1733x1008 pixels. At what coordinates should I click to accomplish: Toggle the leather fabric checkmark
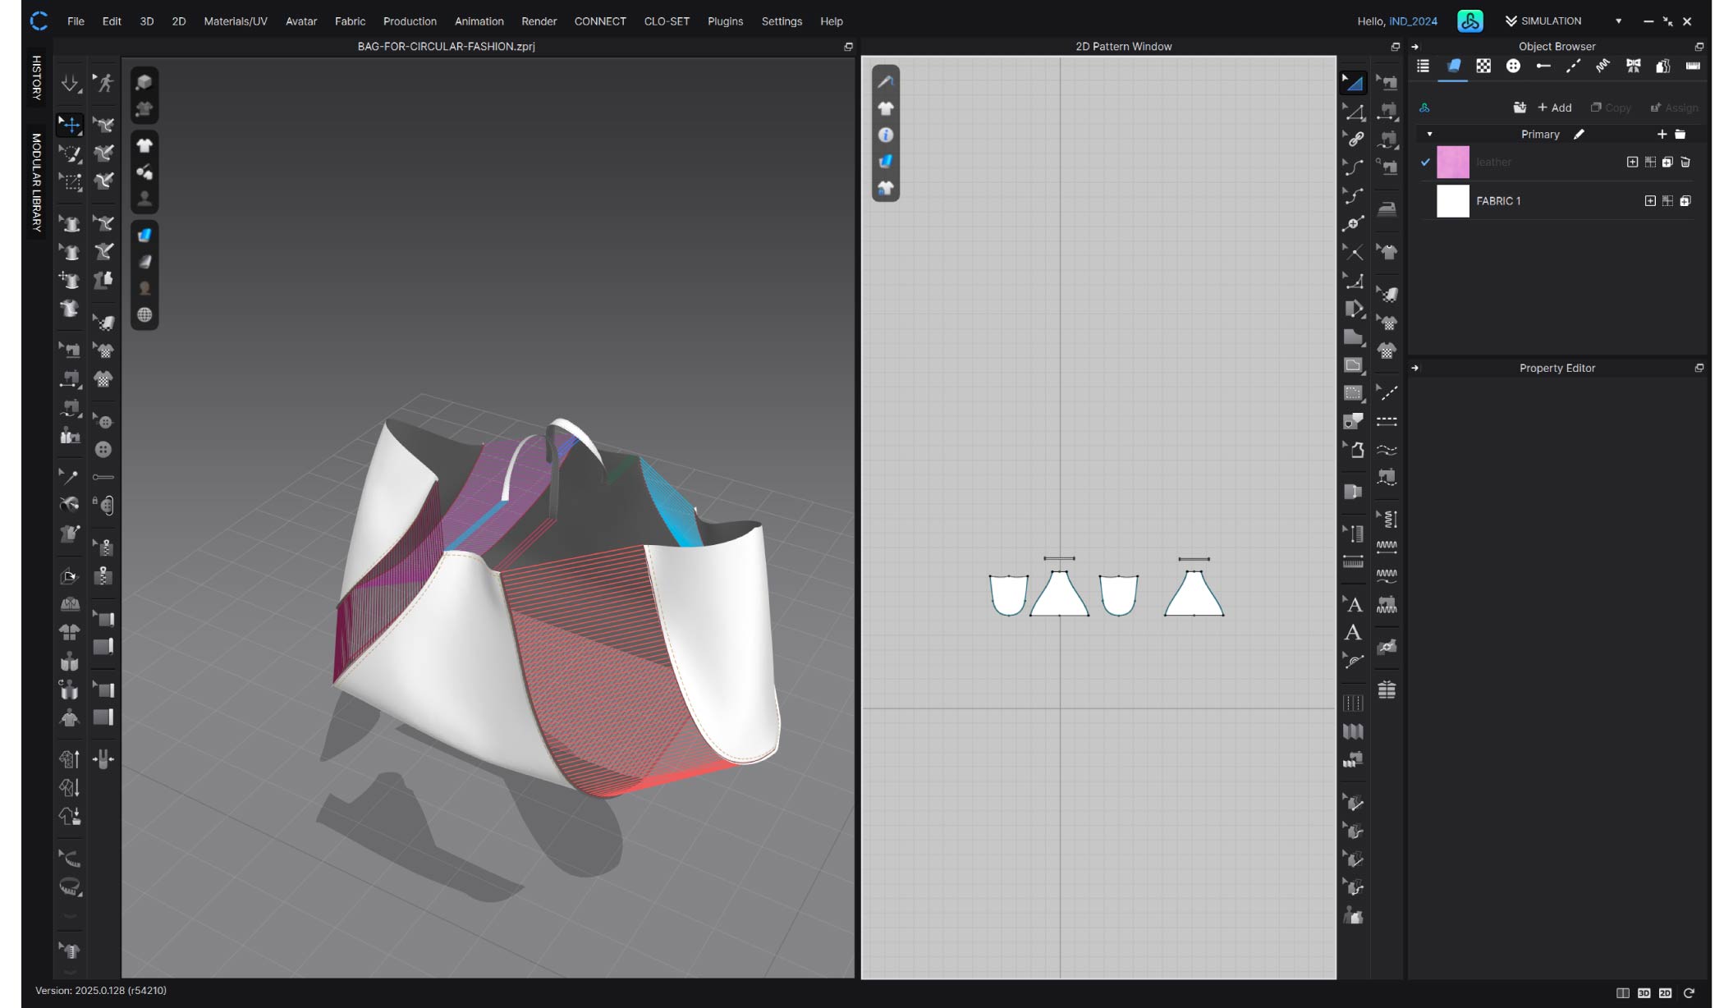click(x=1426, y=163)
